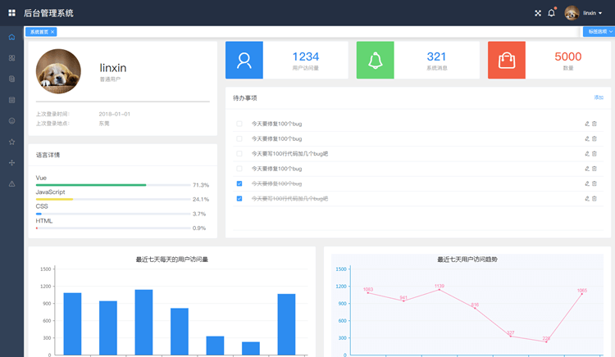Close the 系统首页 tab
The height and width of the screenshot is (357, 615).
52,32
